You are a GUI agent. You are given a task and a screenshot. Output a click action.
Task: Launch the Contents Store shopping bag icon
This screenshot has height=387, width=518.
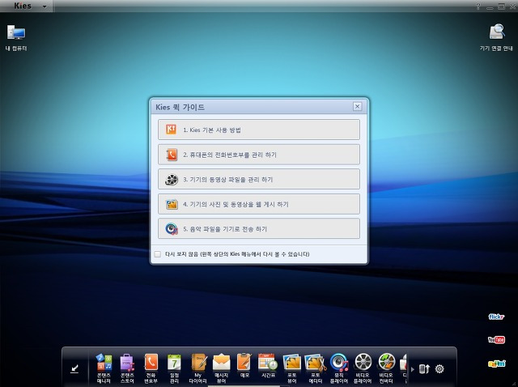(x=127, y=368)
